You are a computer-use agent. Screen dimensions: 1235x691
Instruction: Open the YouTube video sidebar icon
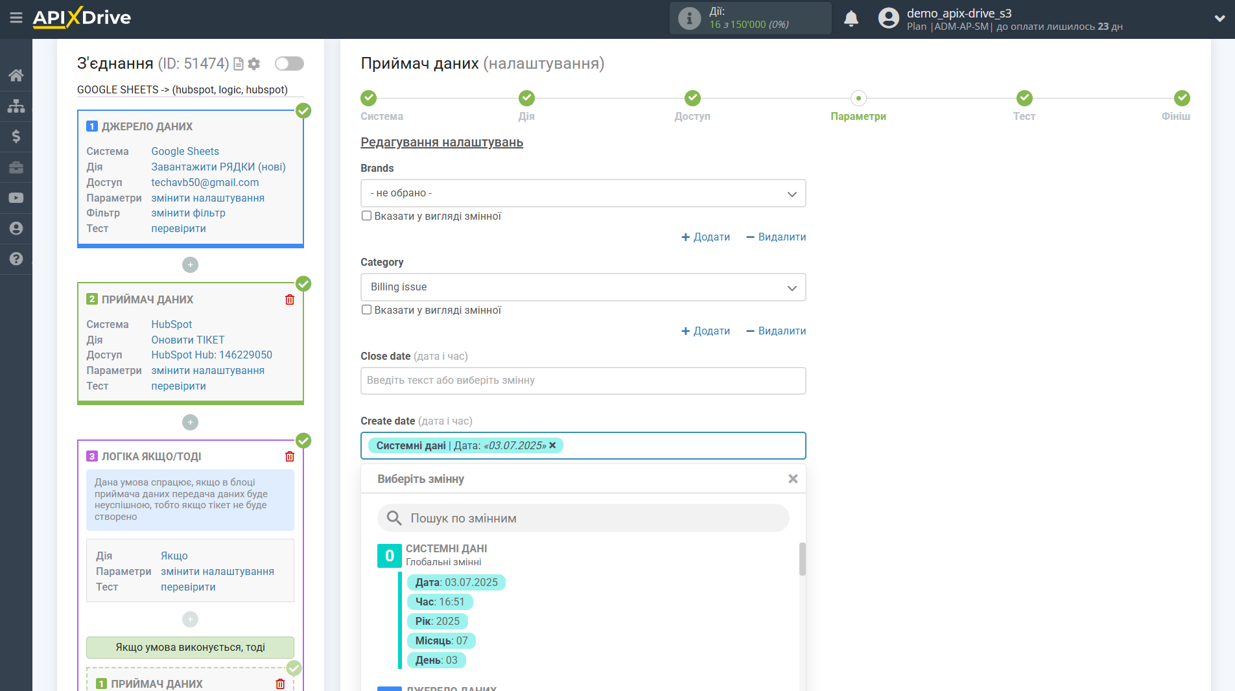point(16,198)
